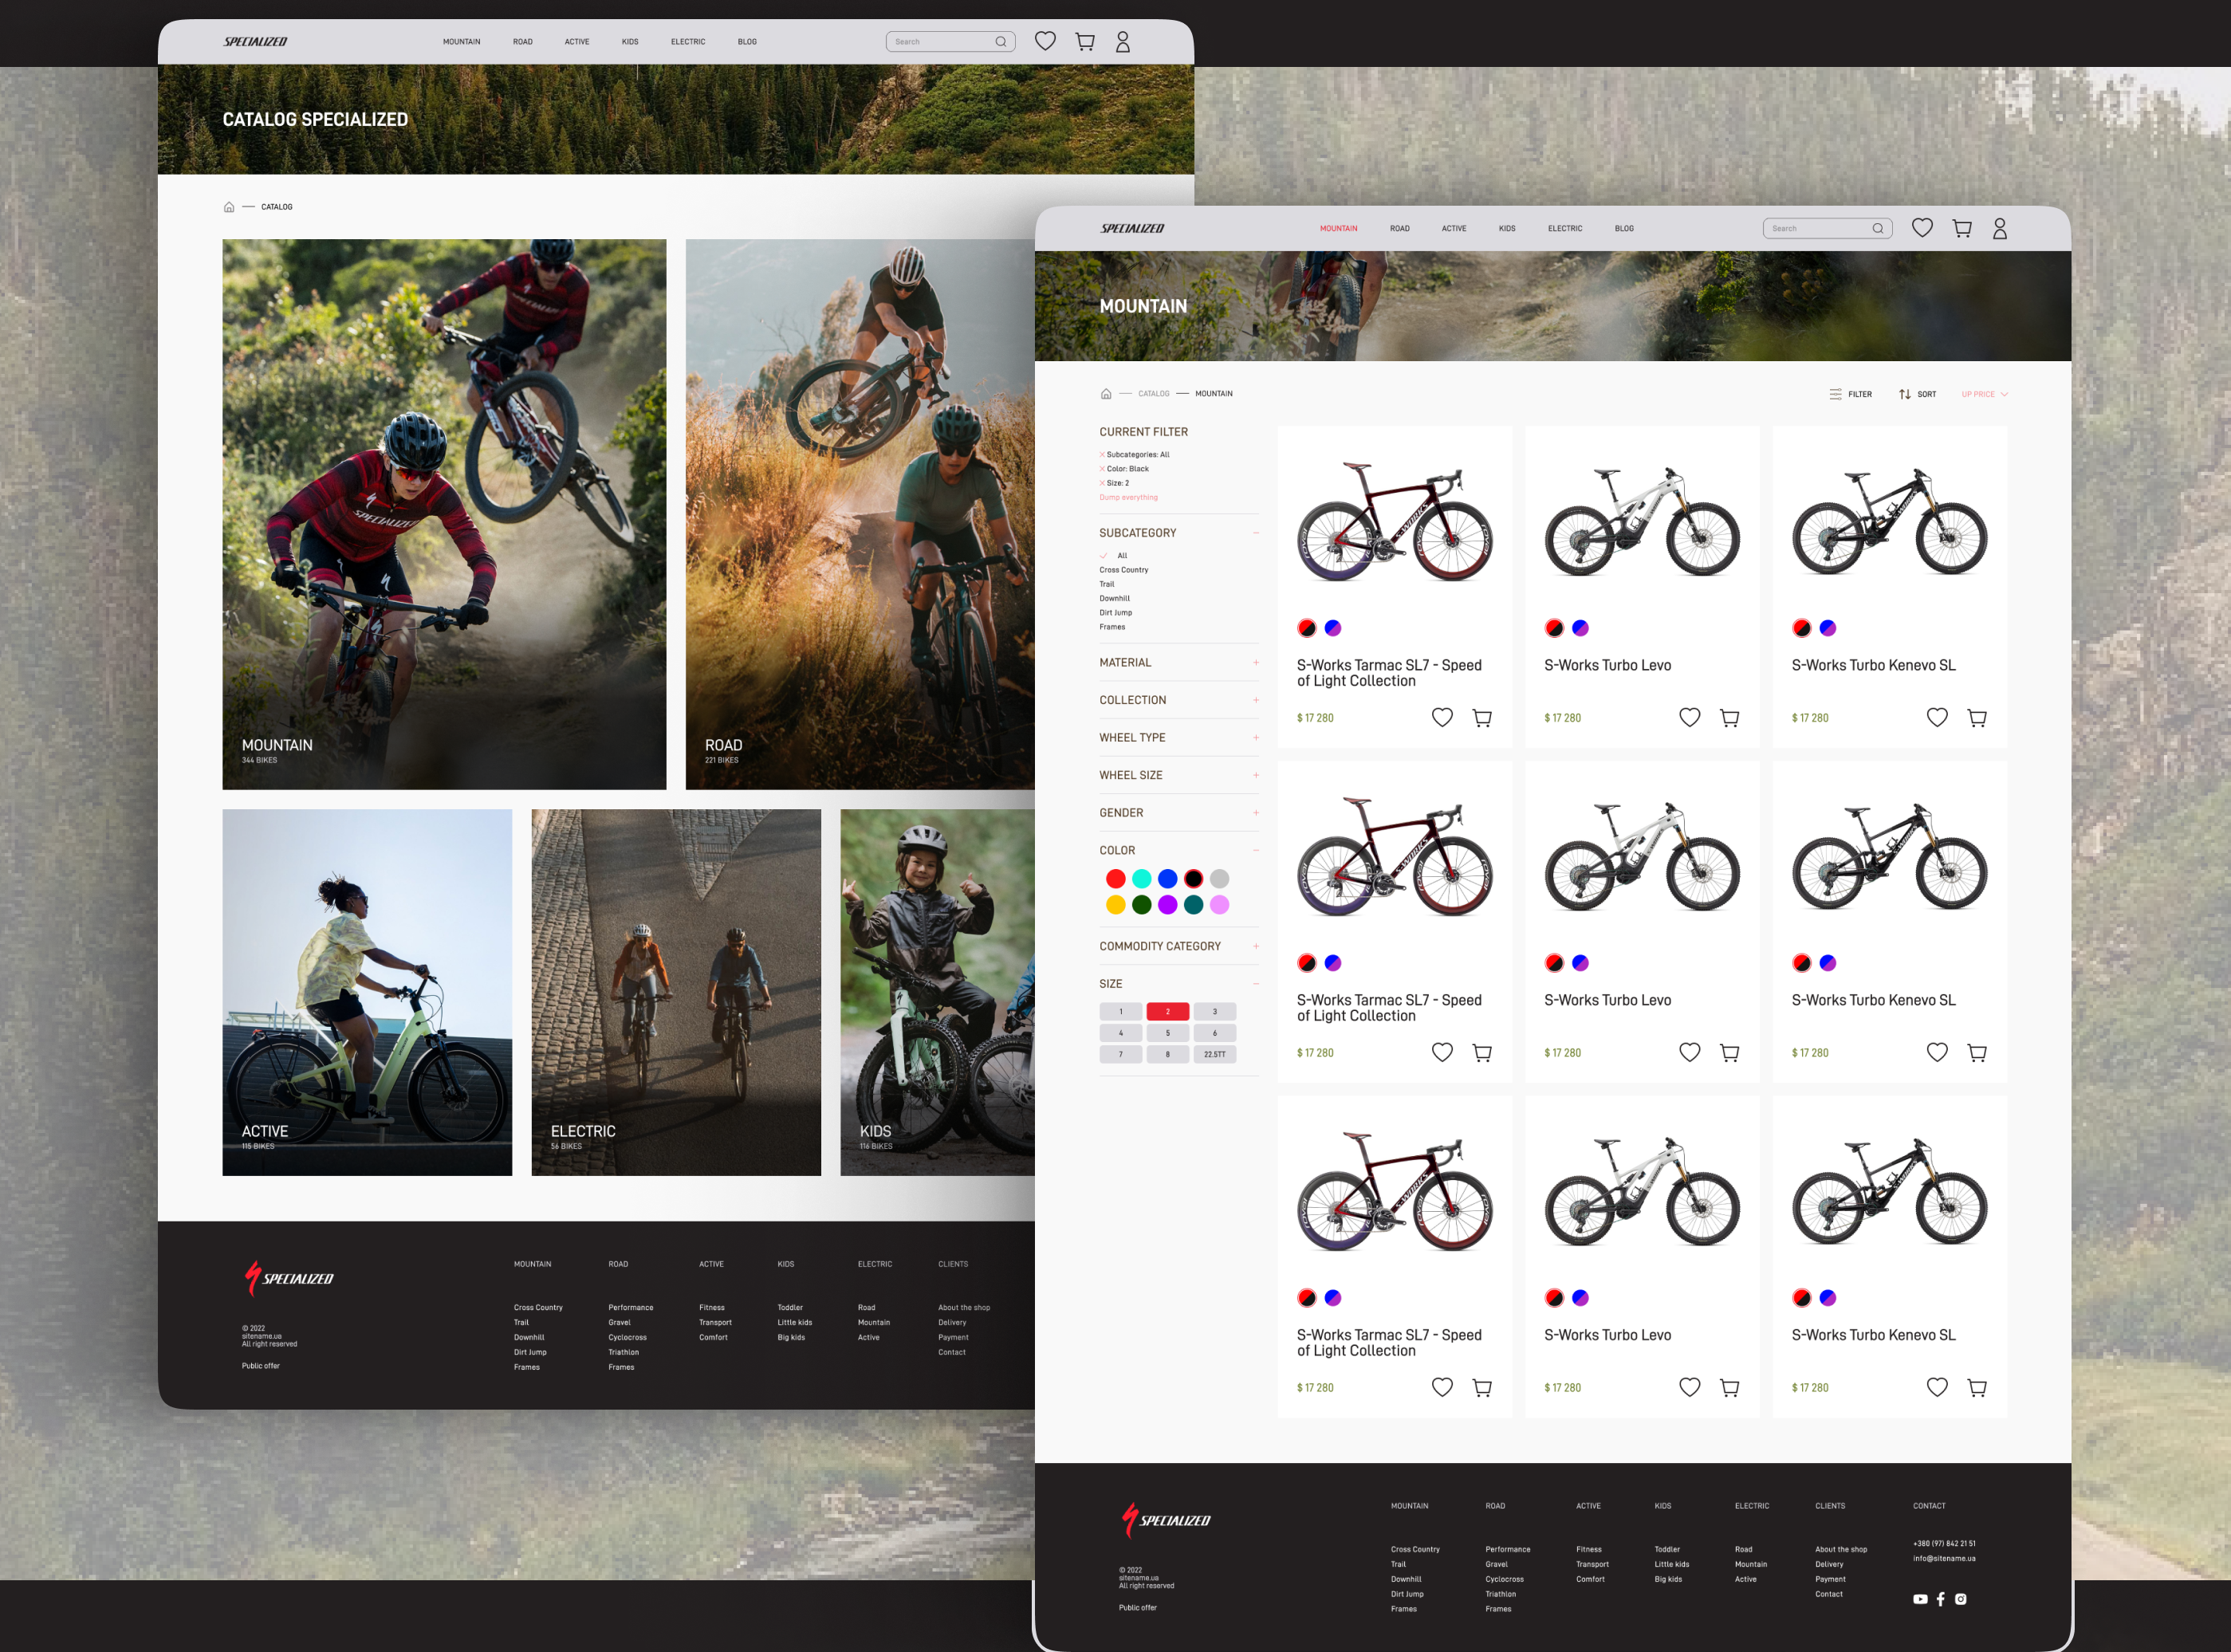Expand the Gender filter section
Screen dimensions: 2231x1652
(1256, 813)
